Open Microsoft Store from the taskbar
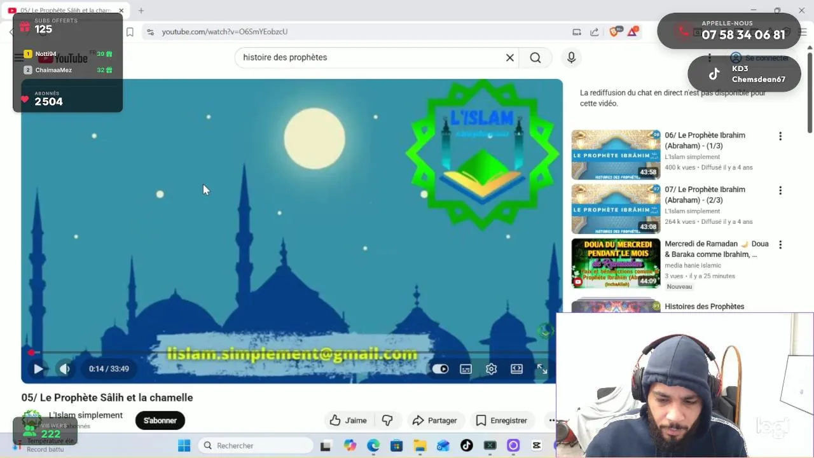This screenshot has width=814, height=458. point(396,446)
